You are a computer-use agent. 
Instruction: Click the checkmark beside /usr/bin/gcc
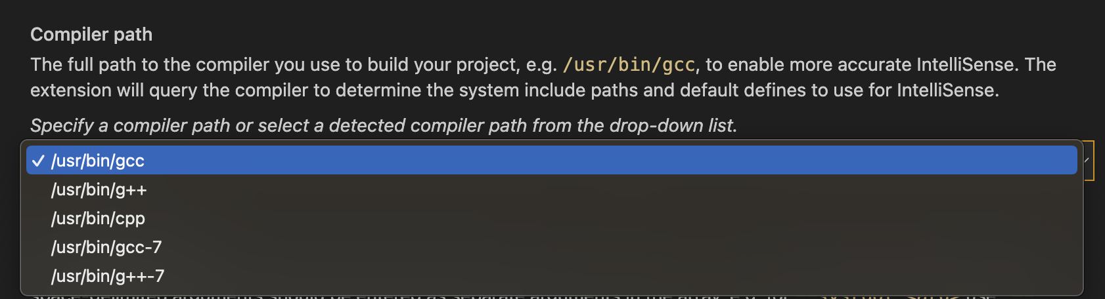tap(38, 161)
